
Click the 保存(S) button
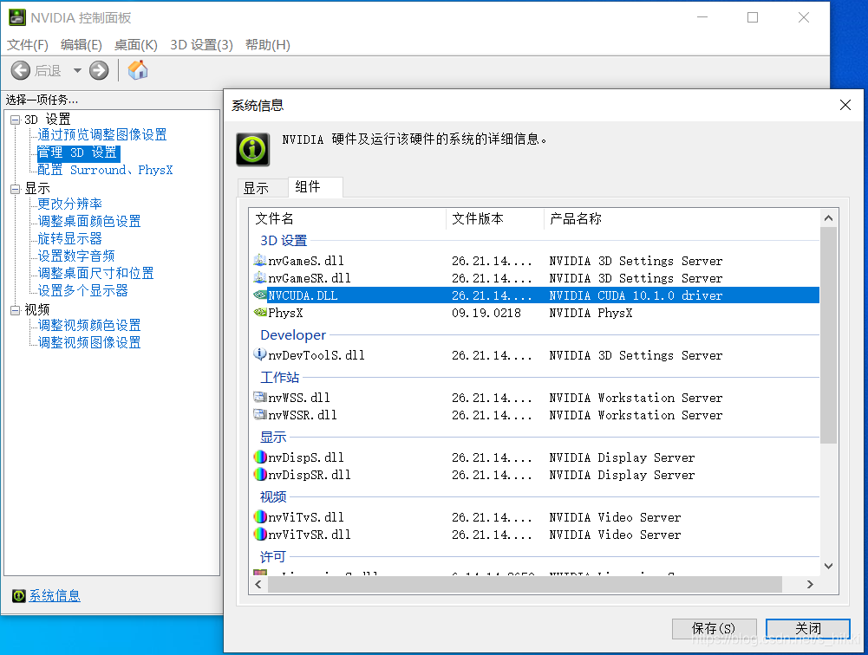(x=715, y=628)
